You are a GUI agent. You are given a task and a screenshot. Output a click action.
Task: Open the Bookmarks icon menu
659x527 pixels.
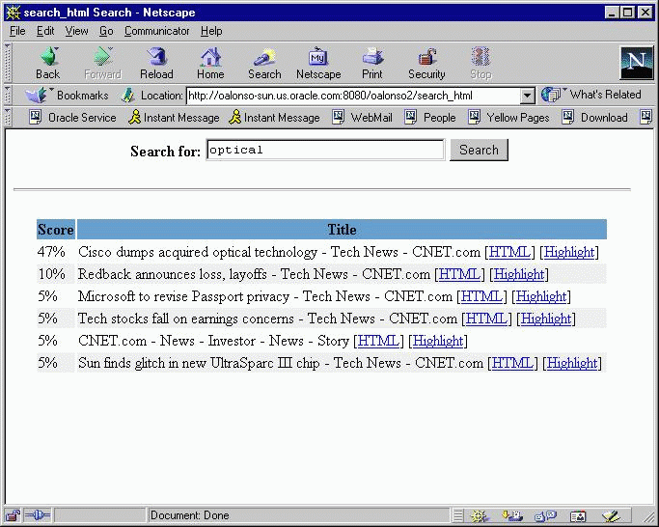36,95
